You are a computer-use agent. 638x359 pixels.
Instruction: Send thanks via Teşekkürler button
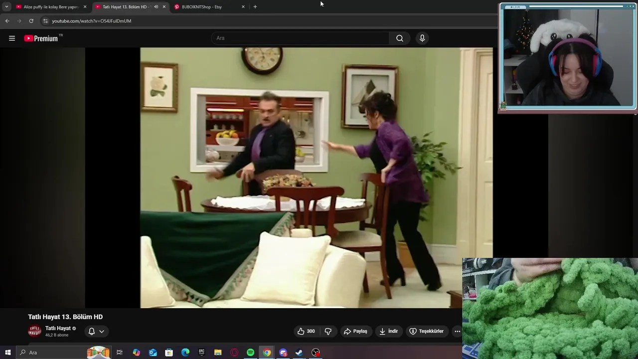coord(426,331)
